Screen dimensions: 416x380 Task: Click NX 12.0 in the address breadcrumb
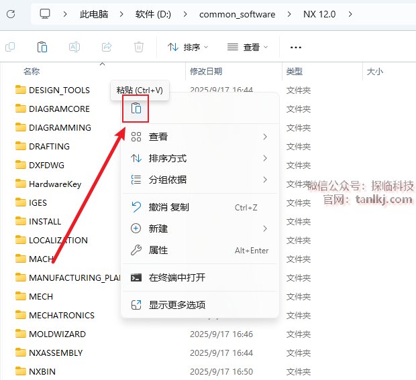click(x=319, y=14)
